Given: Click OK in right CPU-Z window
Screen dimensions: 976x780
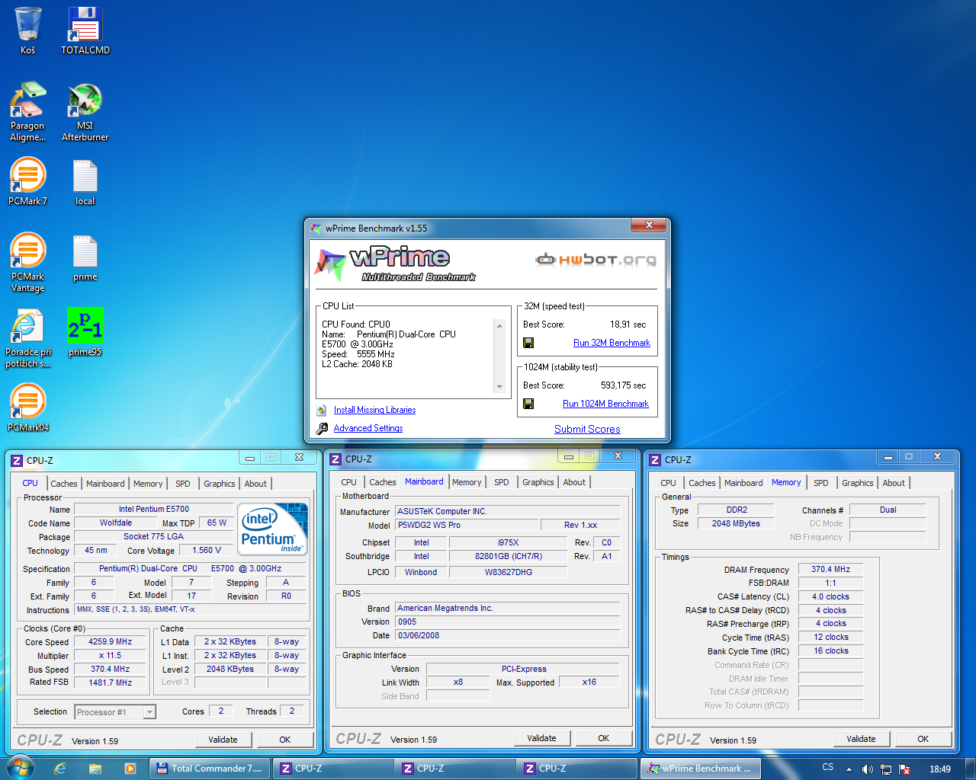Looking at the screenshot, I should point(923,739).
